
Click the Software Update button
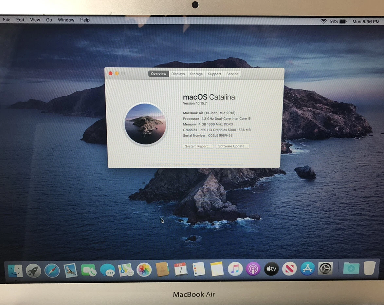point(232,146)
